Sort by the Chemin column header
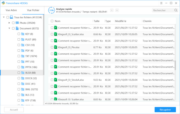Screen dimensions: 180x114 (x=147, y=21)
